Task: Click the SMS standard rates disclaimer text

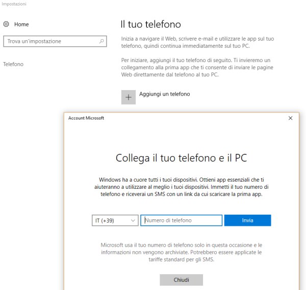Action: 181,252
